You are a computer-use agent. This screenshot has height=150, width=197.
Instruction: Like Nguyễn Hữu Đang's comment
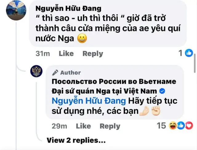click(66, 54)
